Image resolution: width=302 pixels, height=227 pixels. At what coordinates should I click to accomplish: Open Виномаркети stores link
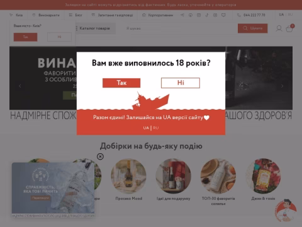coord(46,15)
